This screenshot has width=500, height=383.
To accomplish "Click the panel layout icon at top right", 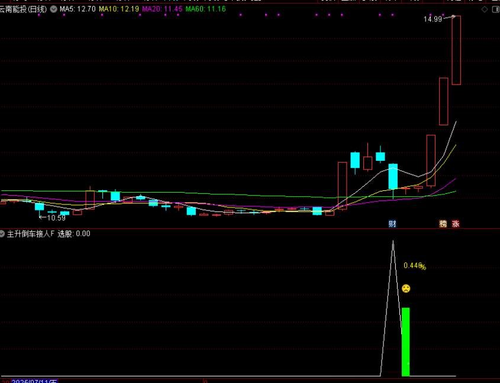I will click(x=495, y=9).
